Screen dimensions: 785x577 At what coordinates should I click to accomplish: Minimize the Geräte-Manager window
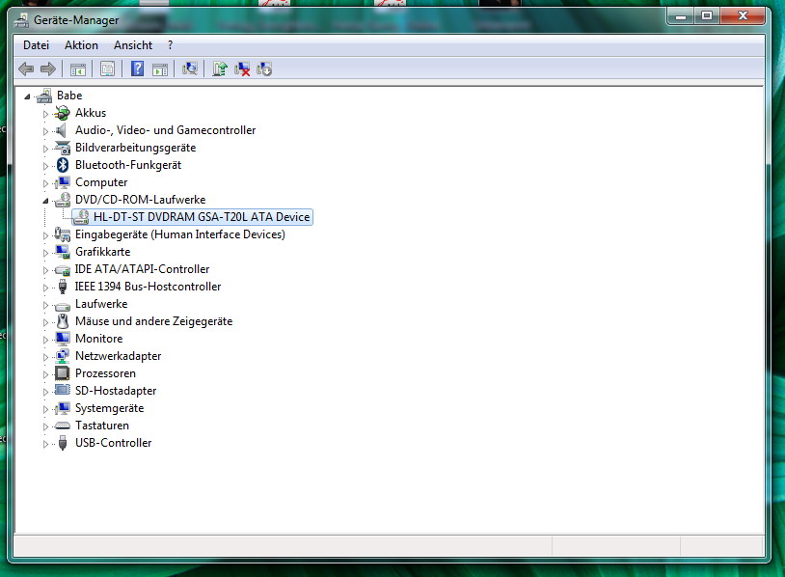click(x=681, y=16)
